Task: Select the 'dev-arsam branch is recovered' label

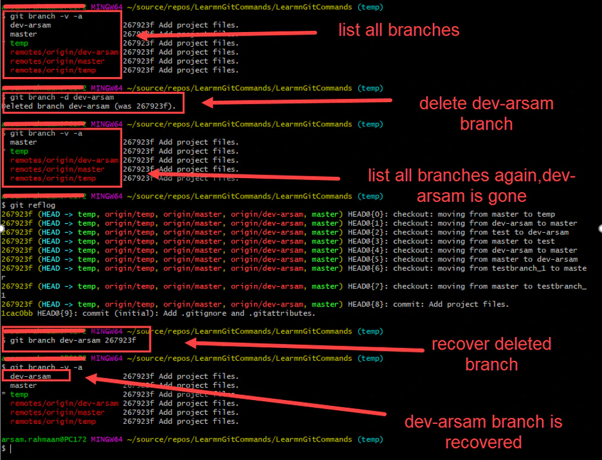Action: [x=483, y=432]
